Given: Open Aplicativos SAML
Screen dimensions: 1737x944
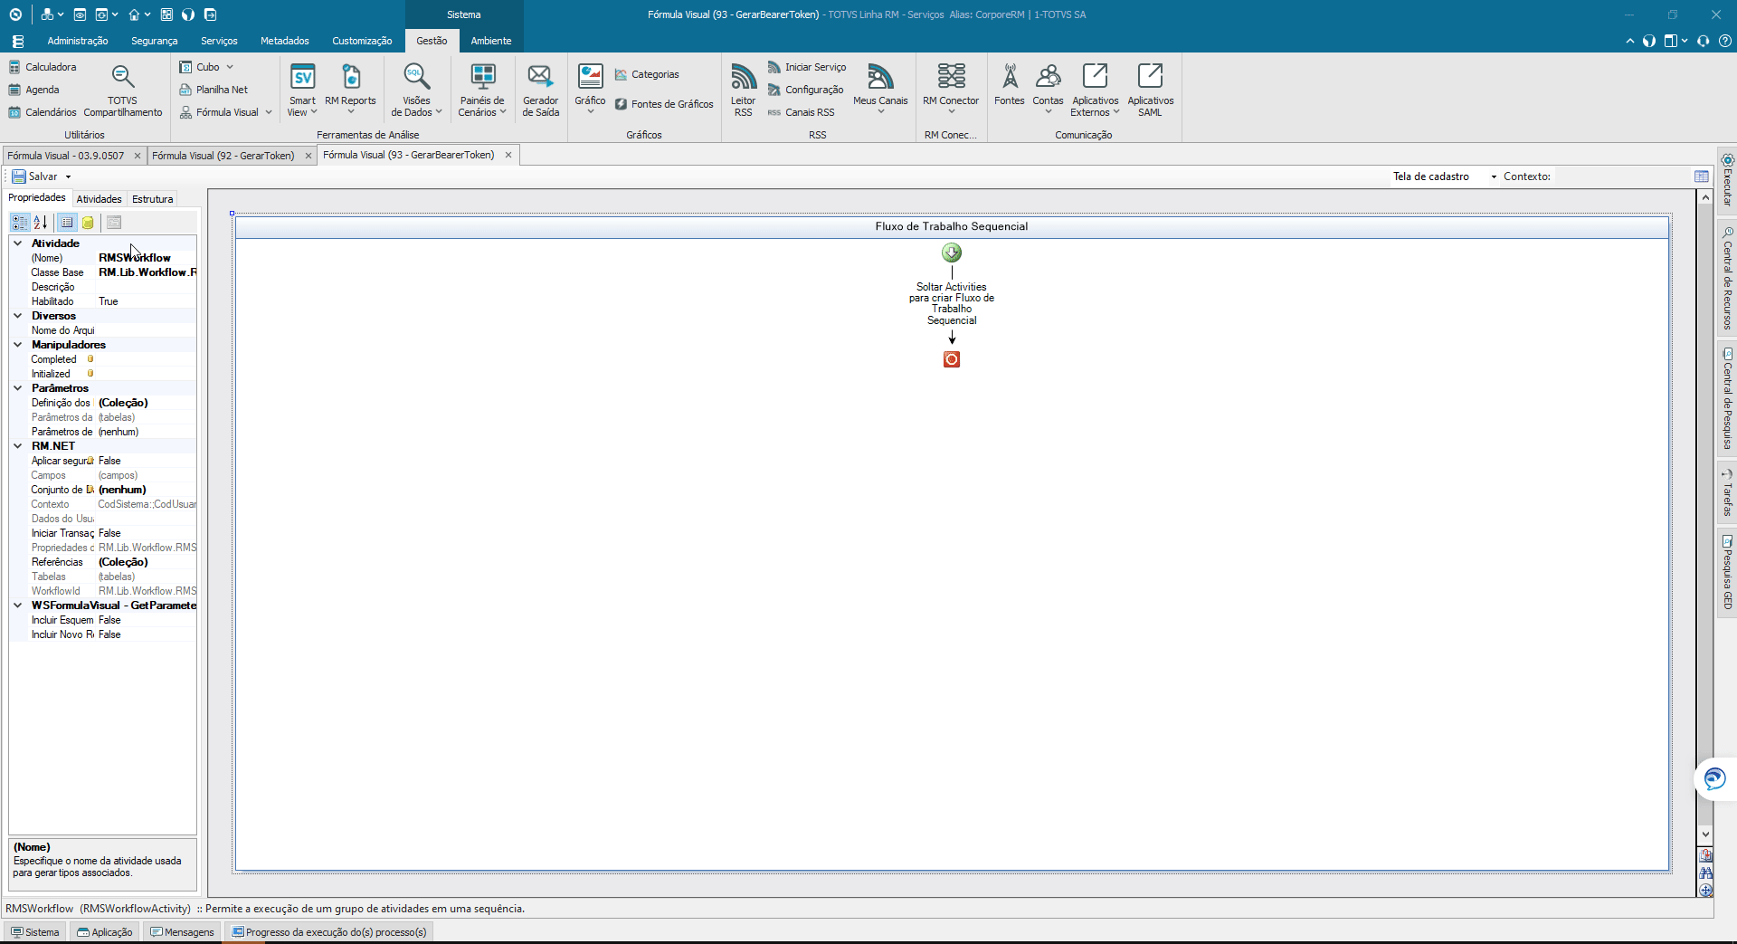Looking at the screenshot, I should (1150, 89).
